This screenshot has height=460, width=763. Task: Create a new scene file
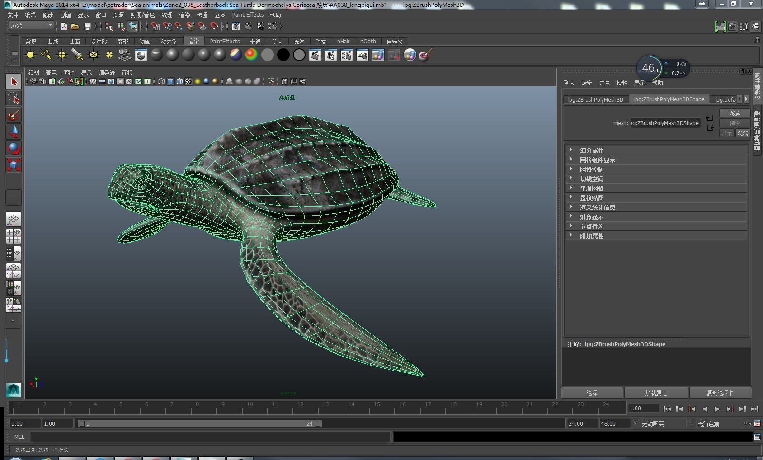tap(64, 26)
